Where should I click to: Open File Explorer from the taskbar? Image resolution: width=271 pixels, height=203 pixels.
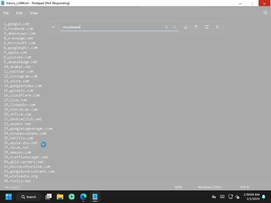(x=60, y=197)
